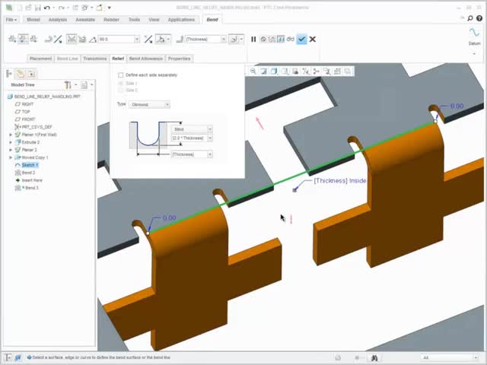The image size is (487, 365).
Task: Select Sketch 1 in the model tree
Action: tap(30, 165)
